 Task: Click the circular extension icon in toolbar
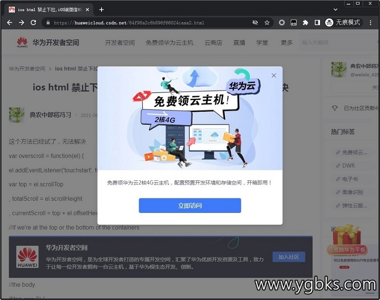pyautogui.click(x=281, y=23)
